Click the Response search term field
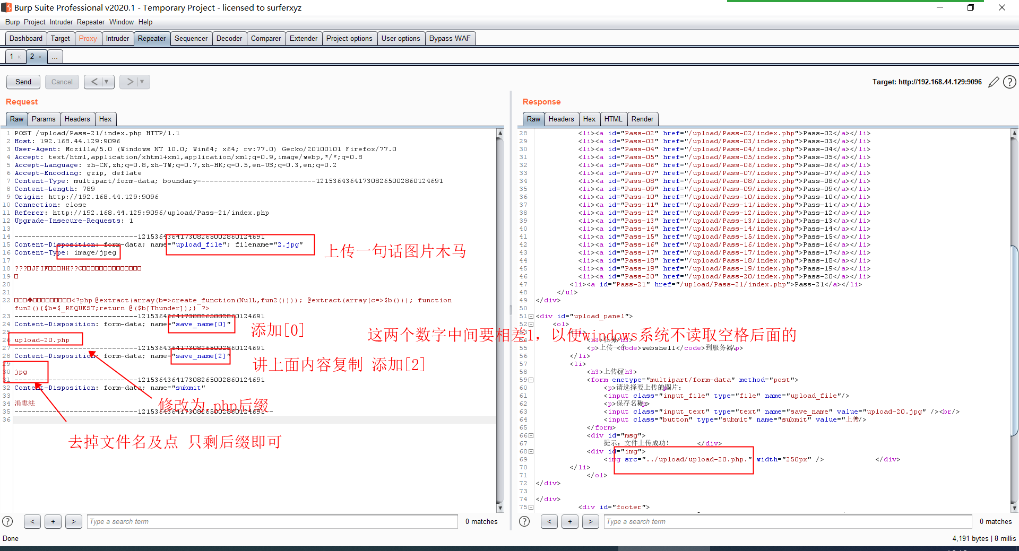 (x=788, y=521)
